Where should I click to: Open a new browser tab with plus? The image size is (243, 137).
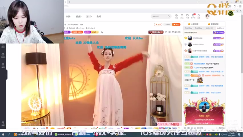pyautogui.click(x=70, y=2)
